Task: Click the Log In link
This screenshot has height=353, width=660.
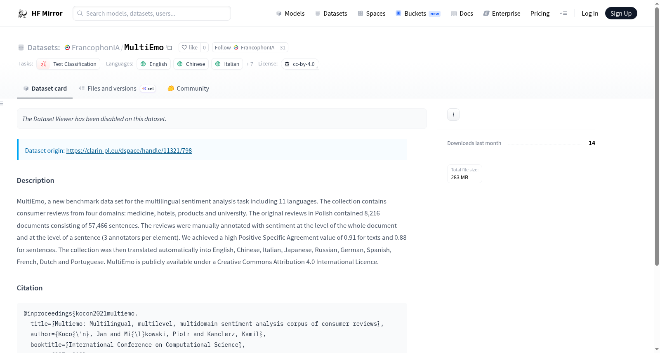Action: click(x=590, y=13)
